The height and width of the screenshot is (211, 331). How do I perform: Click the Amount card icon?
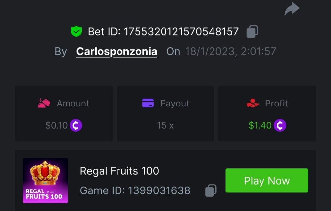[44, 103]
